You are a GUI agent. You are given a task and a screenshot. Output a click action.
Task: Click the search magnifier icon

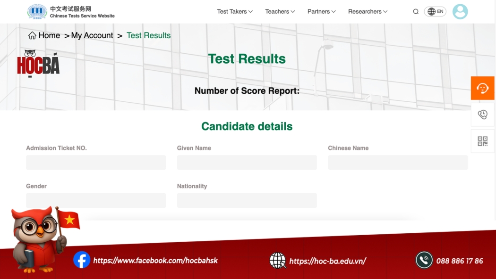(x=416, y=12)
